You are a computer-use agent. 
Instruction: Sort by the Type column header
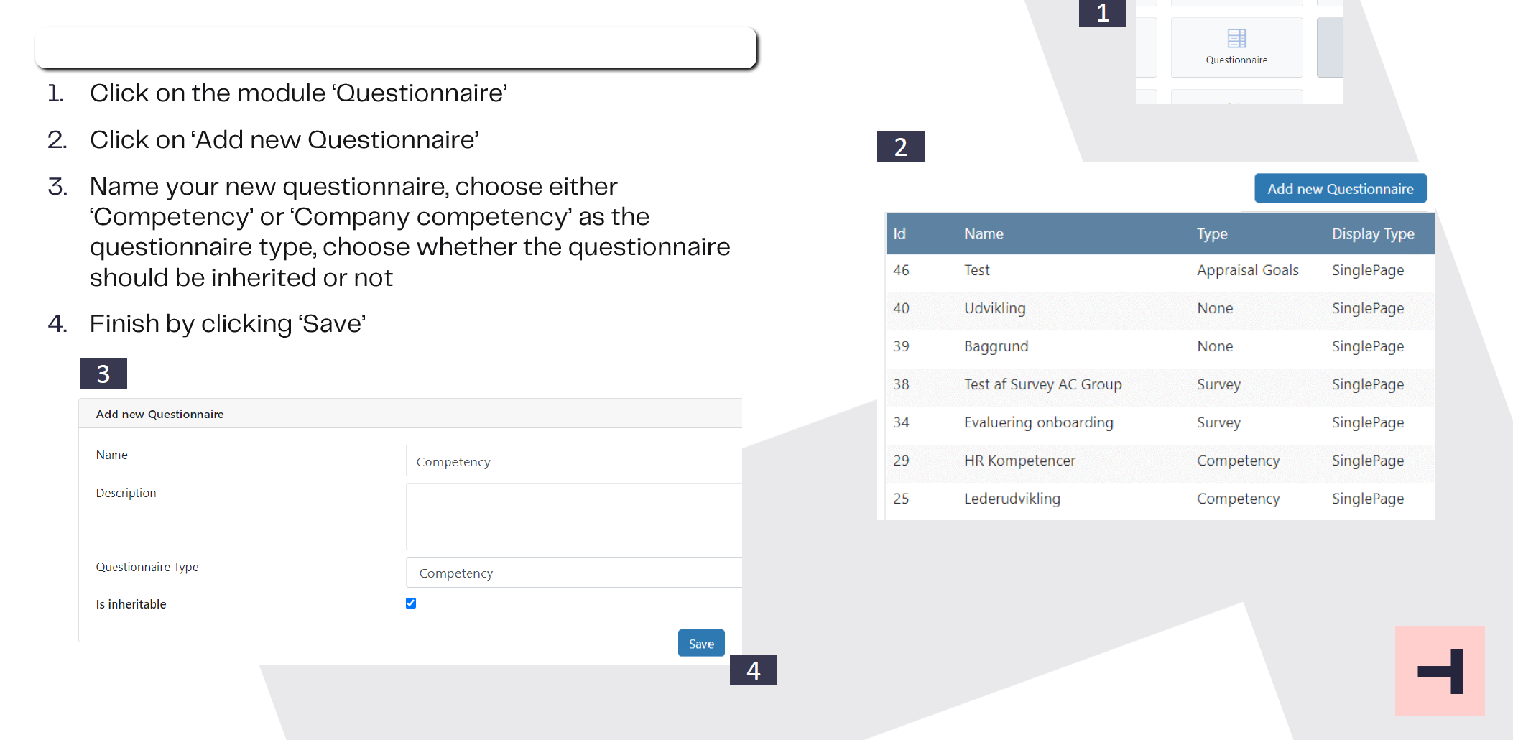(1212, 233)
